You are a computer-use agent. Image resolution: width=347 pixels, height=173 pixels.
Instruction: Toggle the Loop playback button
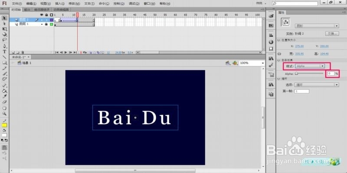coord(85,52)
